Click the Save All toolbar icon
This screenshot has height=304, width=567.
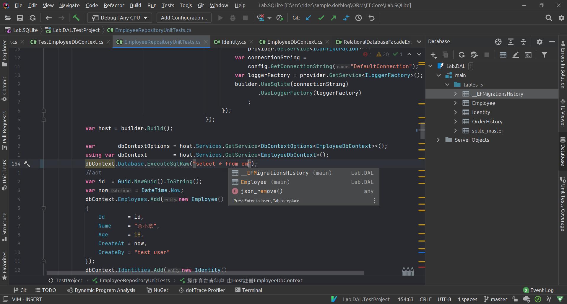point(20,18)
